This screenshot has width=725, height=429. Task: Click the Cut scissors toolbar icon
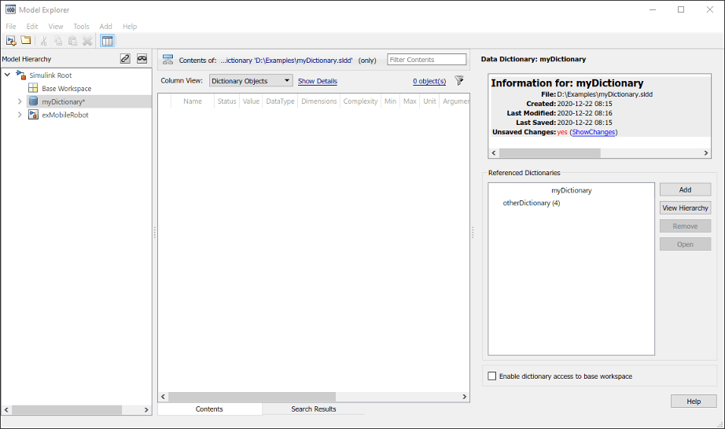click(44, 41)
